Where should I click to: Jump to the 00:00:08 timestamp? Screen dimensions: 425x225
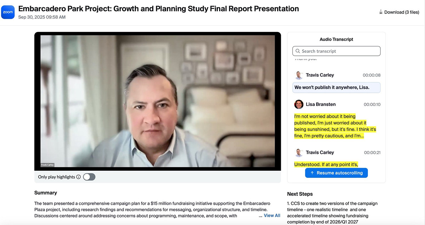(372, 75)
